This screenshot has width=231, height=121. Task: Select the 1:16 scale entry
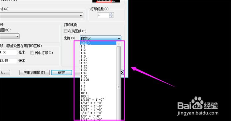tap(98, 63)
